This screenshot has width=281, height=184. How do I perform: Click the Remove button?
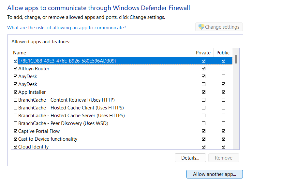coord(224,158)
